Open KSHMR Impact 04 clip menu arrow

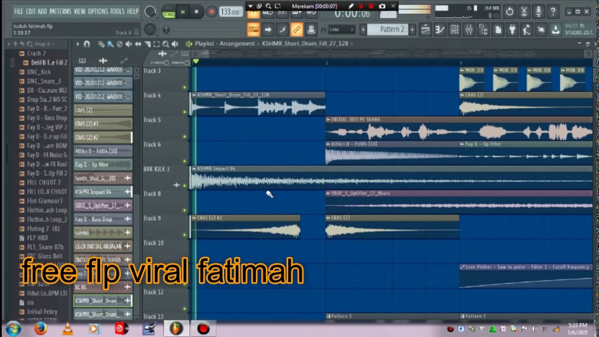(194, 168)
